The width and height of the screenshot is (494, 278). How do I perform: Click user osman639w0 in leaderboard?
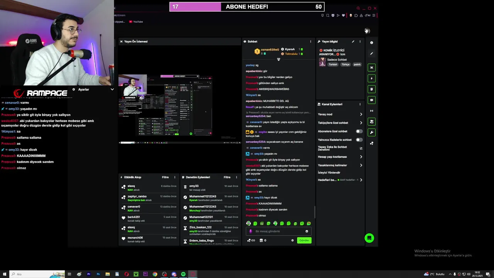click(270, 50)
